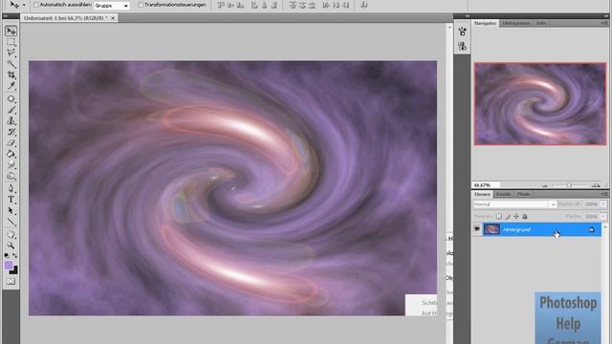This screenshot has width=612, height=344.
Task: Lock image pixels brush icon
Action: (x=508, y=216)
